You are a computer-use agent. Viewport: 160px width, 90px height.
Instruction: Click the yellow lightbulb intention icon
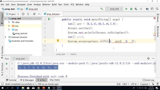(58, 40)
